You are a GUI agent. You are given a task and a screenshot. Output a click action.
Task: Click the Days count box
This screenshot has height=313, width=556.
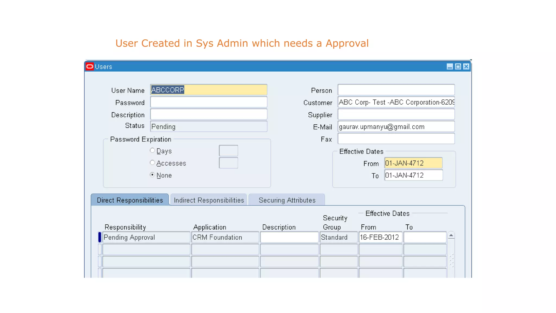point(228,151)
